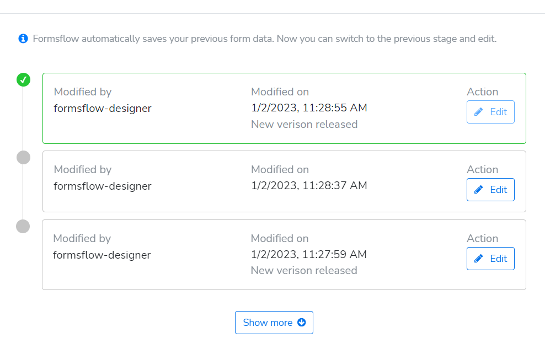Edit the version released at 11:28:55 AM

tap(490, 111)
